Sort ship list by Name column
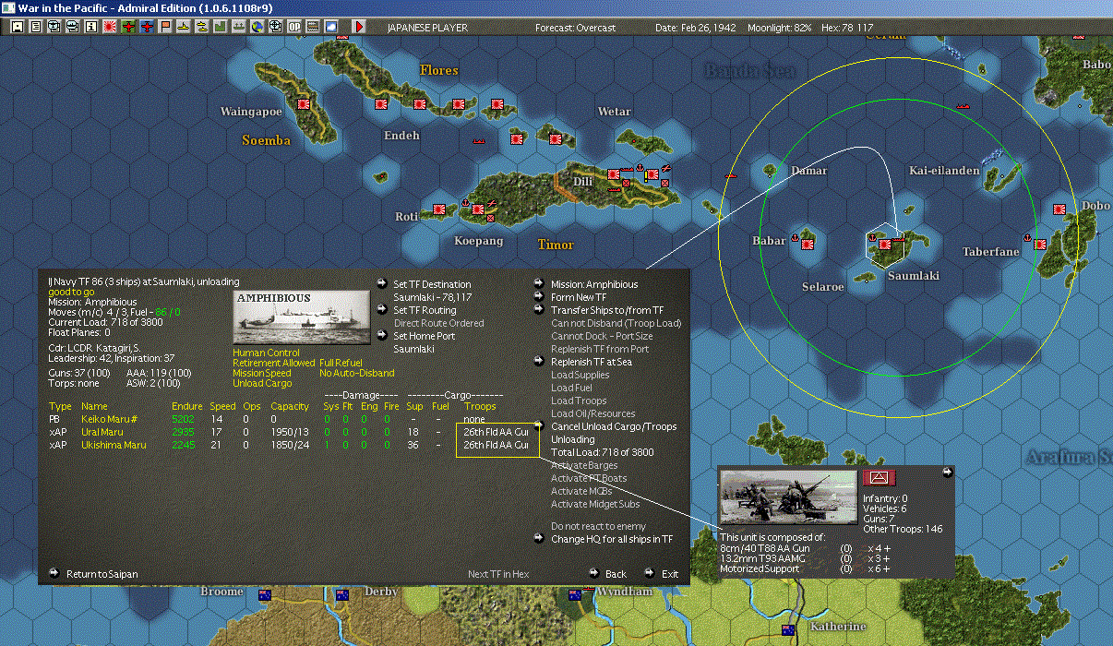 pos(94,406)
